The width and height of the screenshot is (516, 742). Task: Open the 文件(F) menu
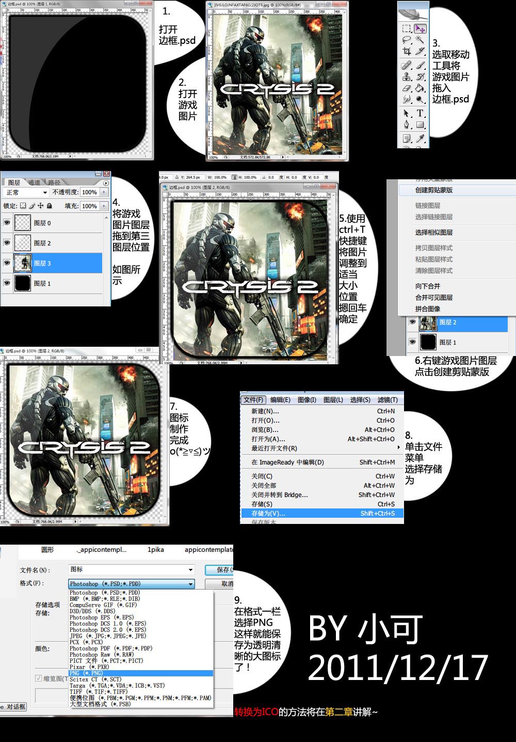253,400
